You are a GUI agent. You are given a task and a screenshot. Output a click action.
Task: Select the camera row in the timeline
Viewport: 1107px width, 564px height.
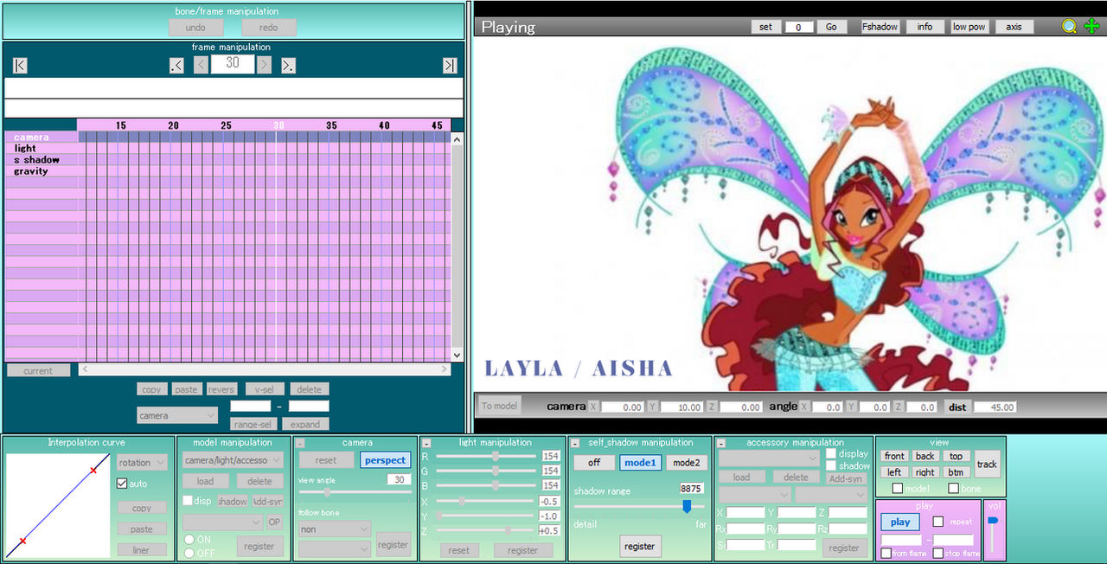tap(41, 137)
